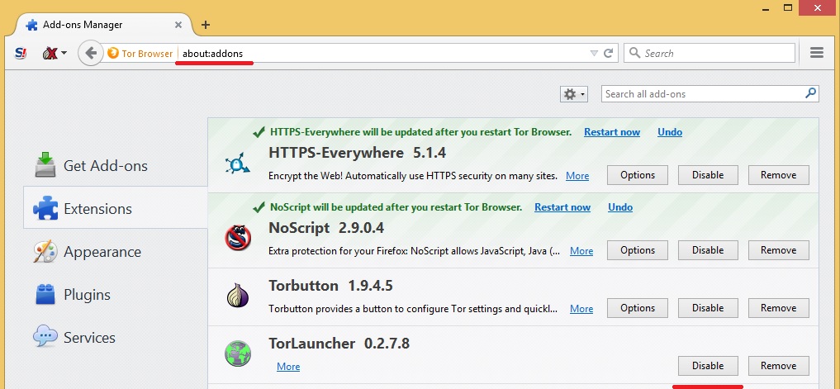Disable the HTTPS-Everywhere extension
The image size is (840, 389).
(x=708, y=175)
